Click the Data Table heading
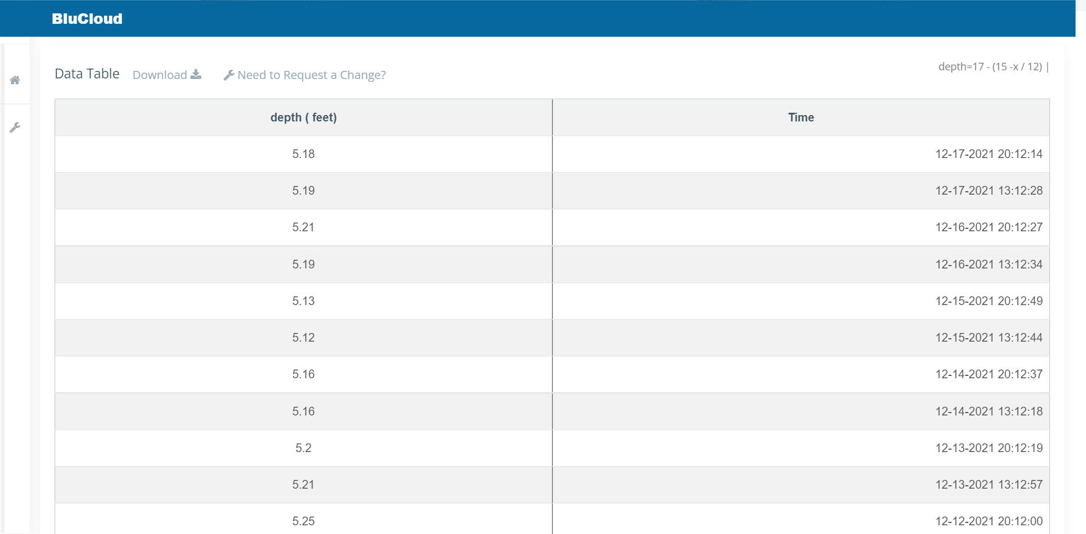 coord(87,74)
